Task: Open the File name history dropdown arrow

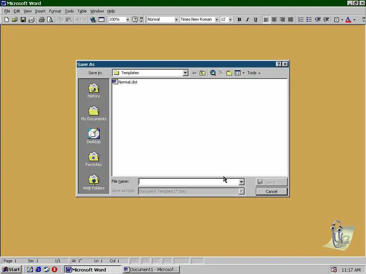Action: pyautogui.click(x=242, y=182)
